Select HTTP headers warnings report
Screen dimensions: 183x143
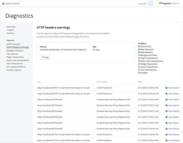pos(18,47)
